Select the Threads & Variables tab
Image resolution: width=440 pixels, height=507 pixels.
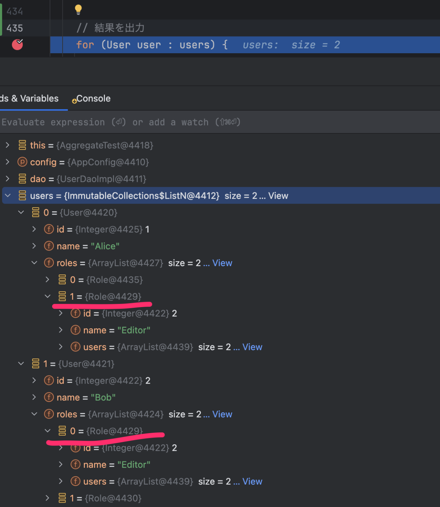coord(29,99)
